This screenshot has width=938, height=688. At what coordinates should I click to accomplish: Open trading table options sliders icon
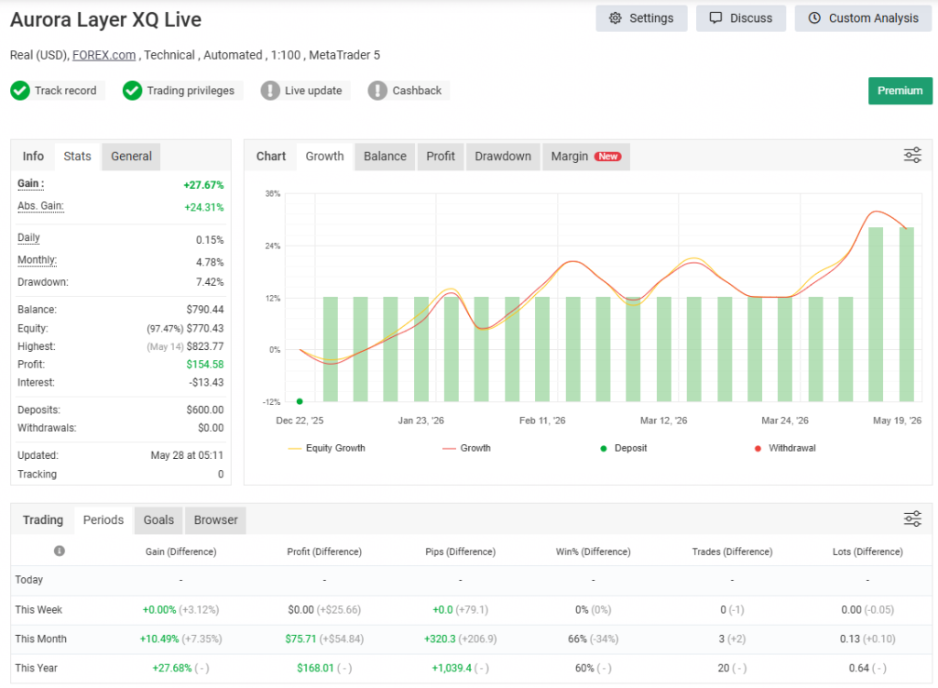[x=912, y=519]
